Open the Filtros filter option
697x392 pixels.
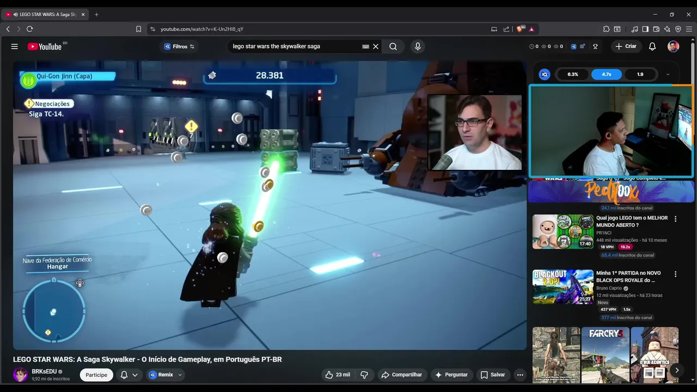(x=179, y=46)
